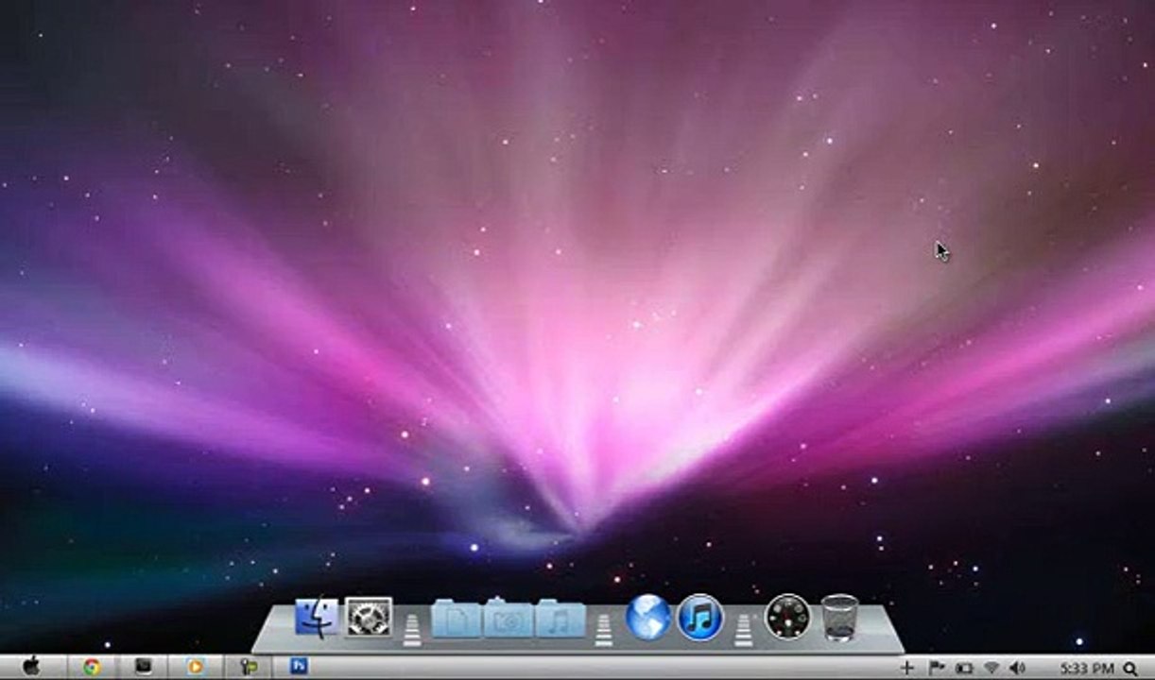Open the orange media player taskbar icon
The image size is (1155, 680).
coord(196,667)
